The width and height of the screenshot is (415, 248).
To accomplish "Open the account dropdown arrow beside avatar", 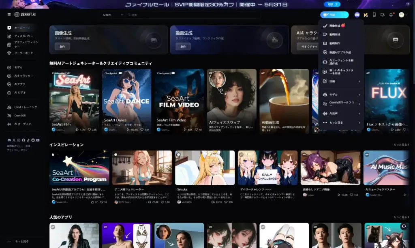I will (407, 15).
